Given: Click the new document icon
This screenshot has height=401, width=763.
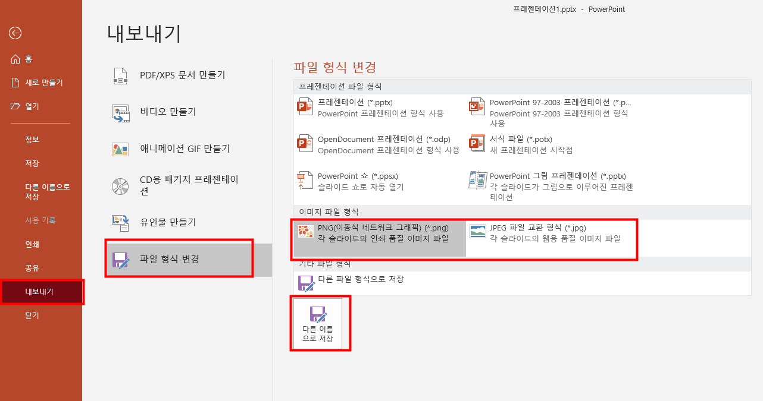Looking at the screenshot, I should [x=15, y=83].
